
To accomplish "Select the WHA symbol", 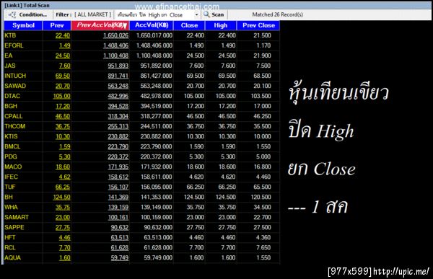I will click(11, 207).
